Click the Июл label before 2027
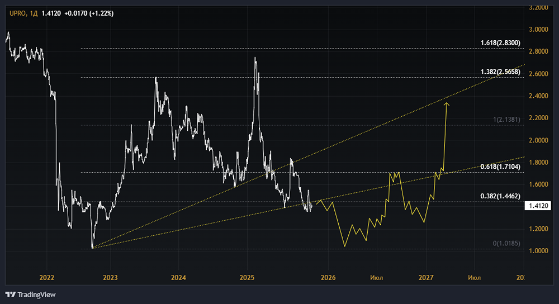 point(376,278)
